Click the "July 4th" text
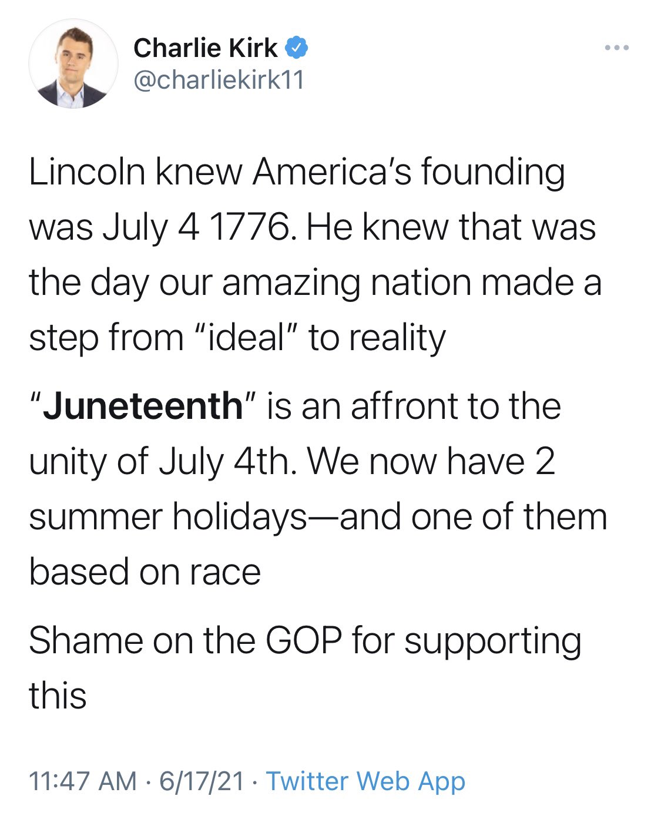This screenshot has width=661, height=816. point(224,462)
